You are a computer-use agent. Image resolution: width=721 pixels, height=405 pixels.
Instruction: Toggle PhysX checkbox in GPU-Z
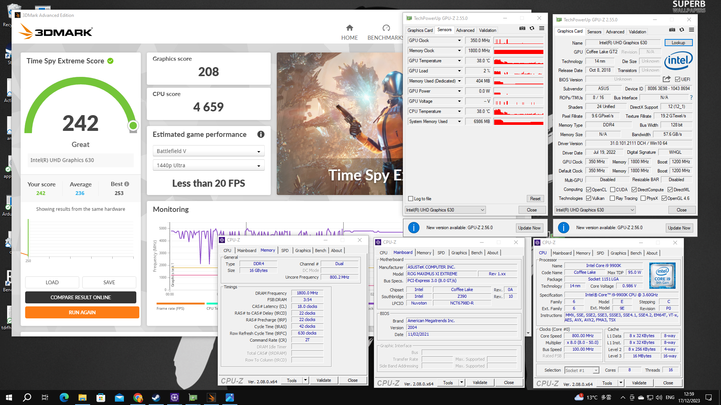coord(643,198)
